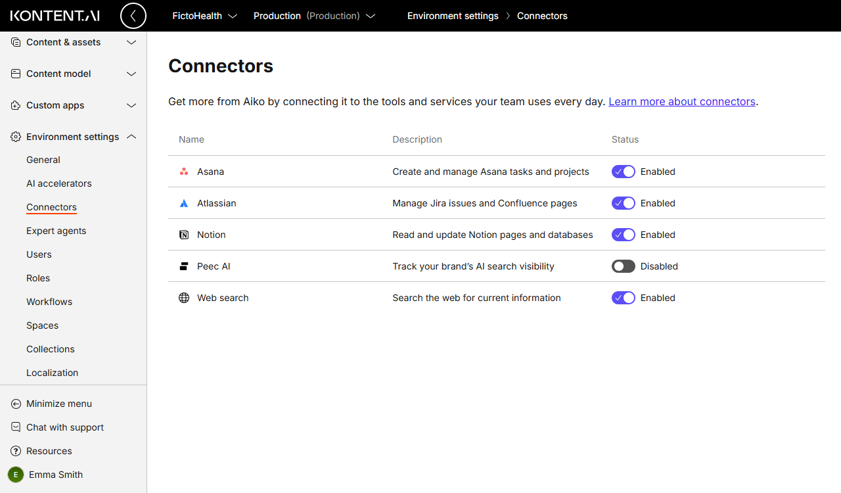Screen dimensions: 841x493
Task: Click the Peec AI logo icon
Action: (184, 266)
